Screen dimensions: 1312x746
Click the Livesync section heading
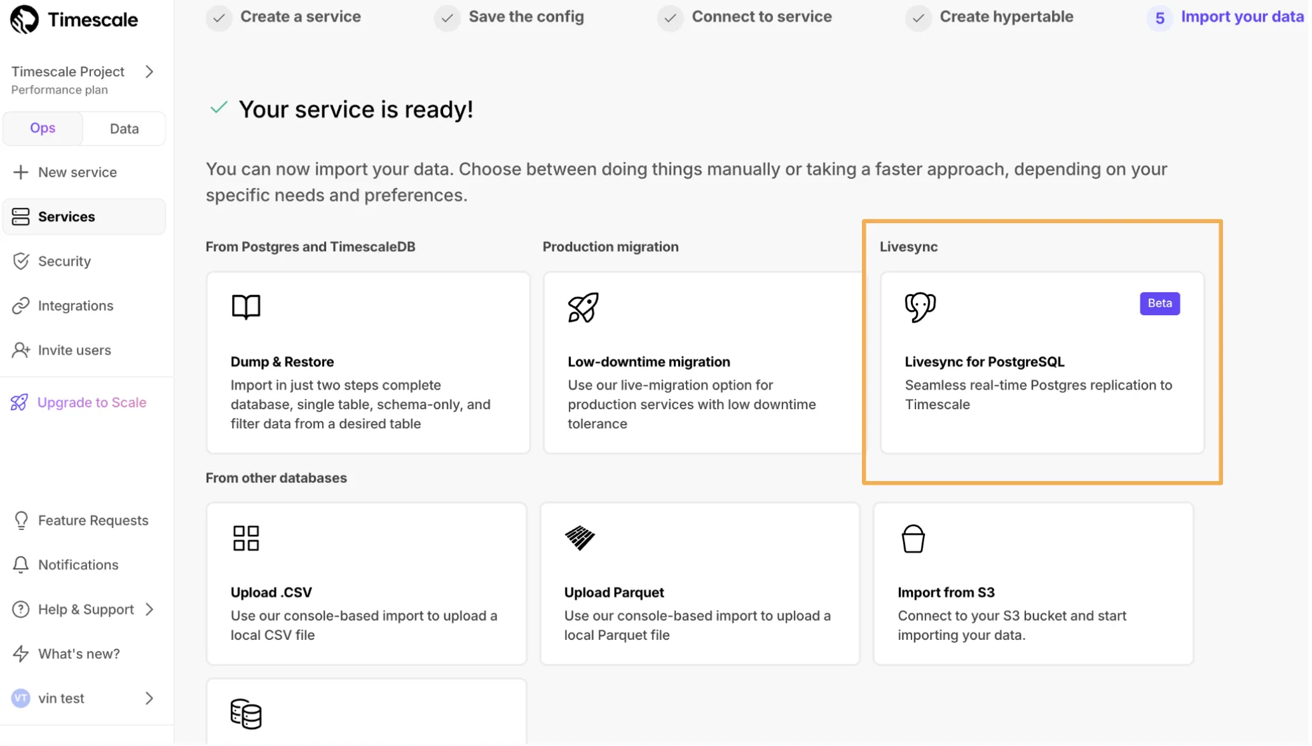click(x=908, y=247)
